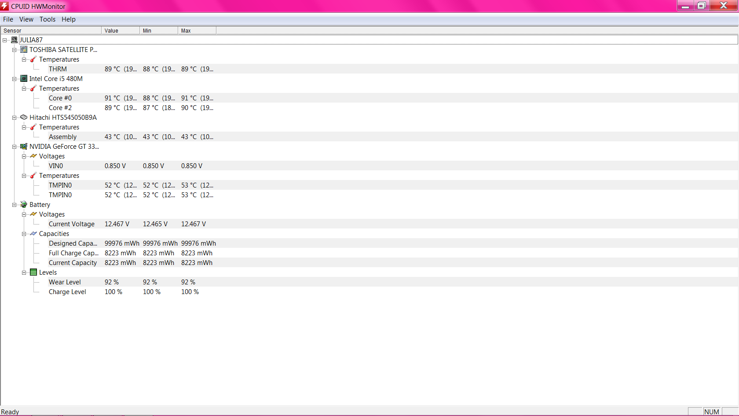739x416 pixels.
Task: Click the Battery device icon
Action: [24, 205]
